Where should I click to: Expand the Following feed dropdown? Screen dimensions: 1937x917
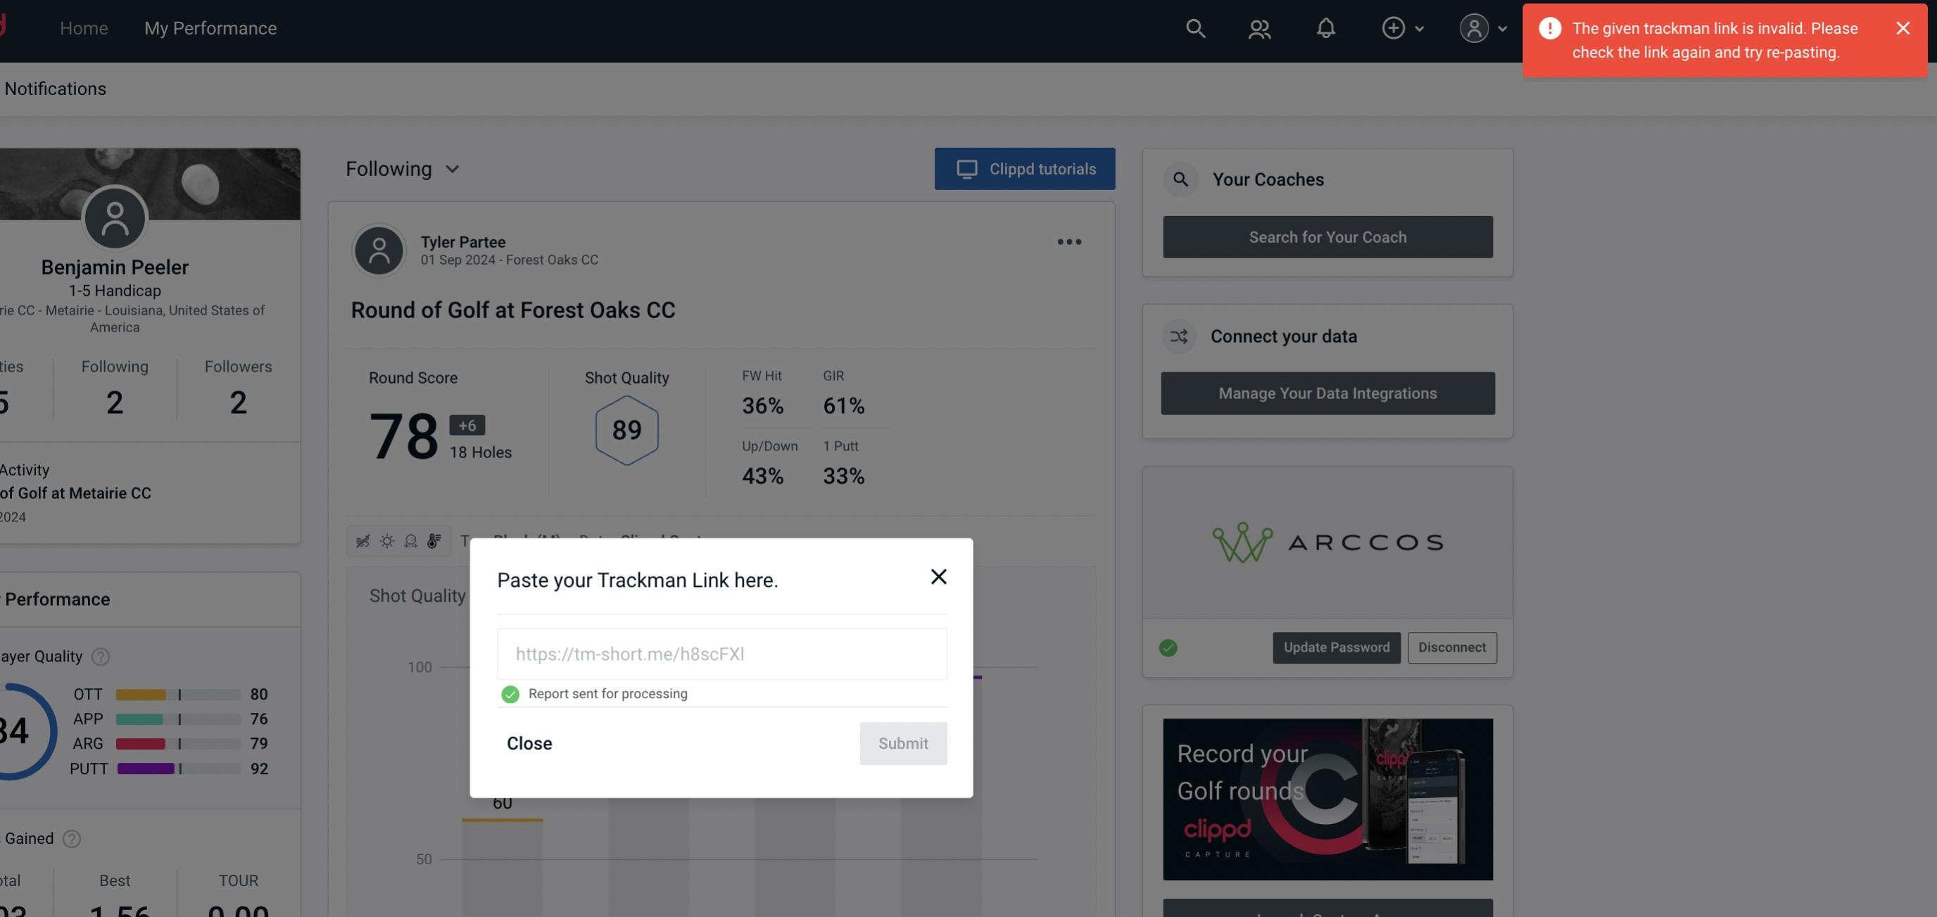(x=403, y=168)
